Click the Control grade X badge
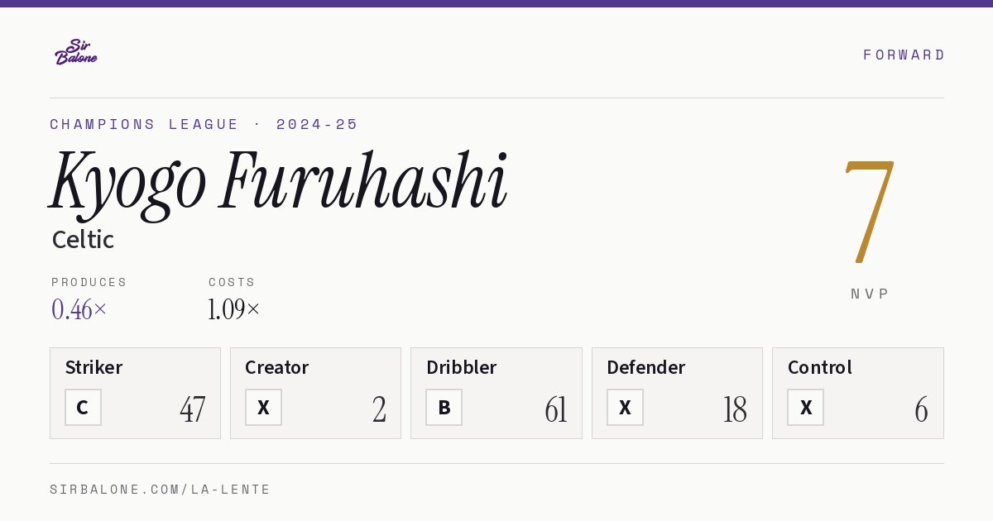 coord(805,408)
